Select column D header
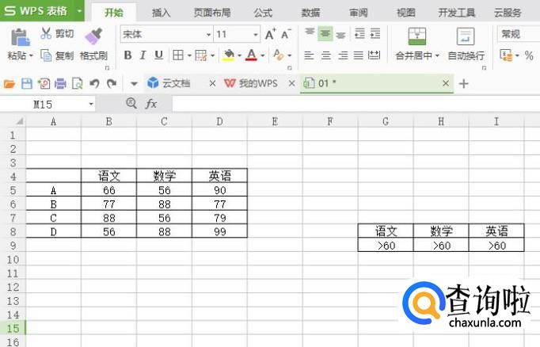This screenshot has height=347, width=540. click(219, 121)
